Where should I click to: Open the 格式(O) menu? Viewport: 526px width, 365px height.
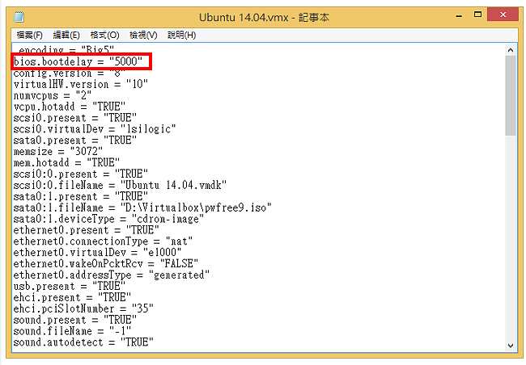pyautogui.click(x=104, y=35)
